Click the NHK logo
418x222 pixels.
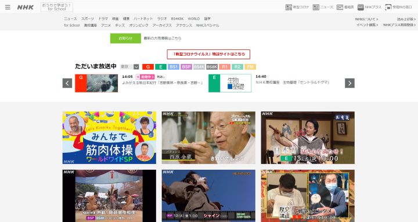pyautogui.click(x=26, y=8)
